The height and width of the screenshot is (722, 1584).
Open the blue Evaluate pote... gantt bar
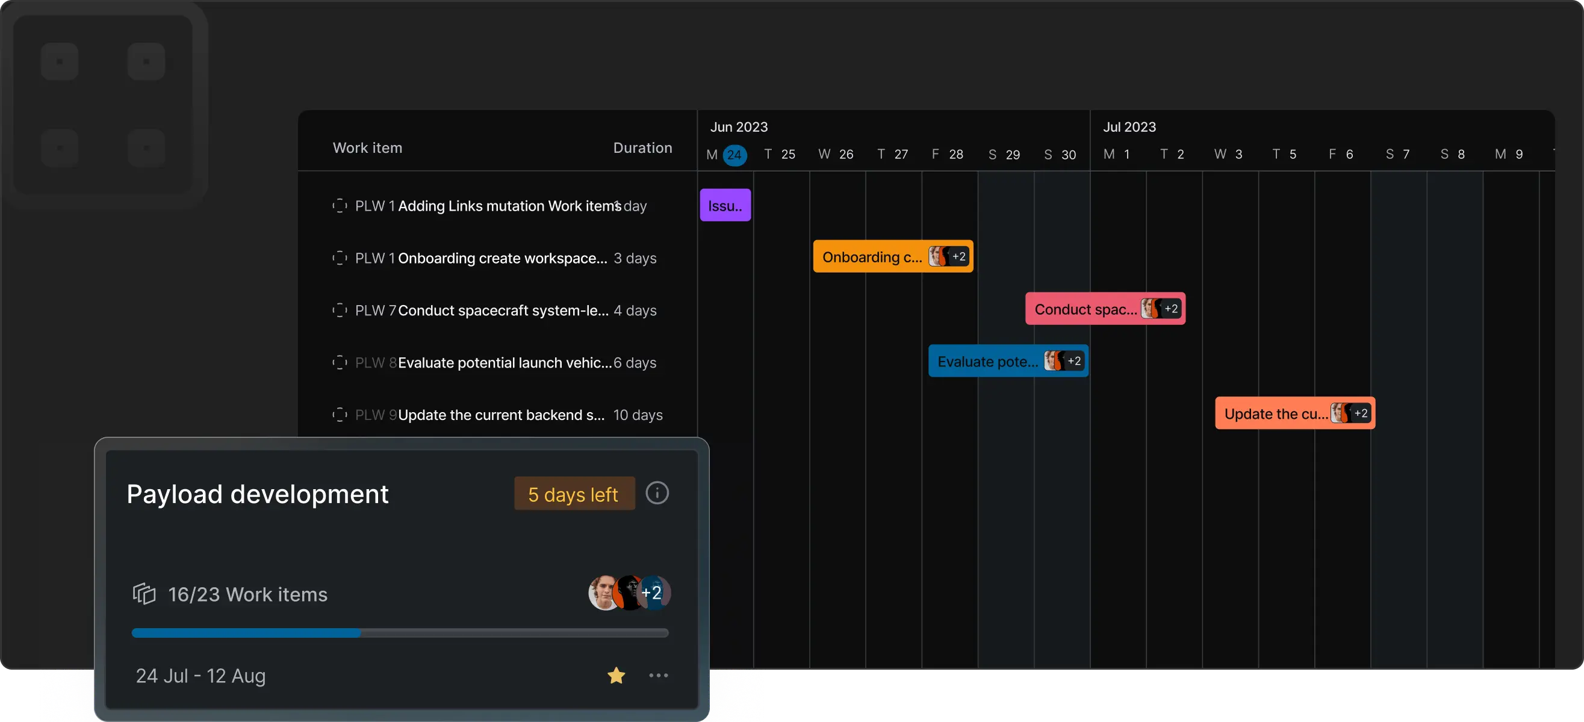[x=987, y=362]
